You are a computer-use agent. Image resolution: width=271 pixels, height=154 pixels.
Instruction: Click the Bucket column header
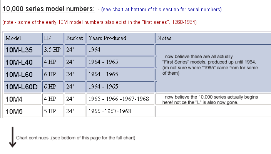(74, 38)
